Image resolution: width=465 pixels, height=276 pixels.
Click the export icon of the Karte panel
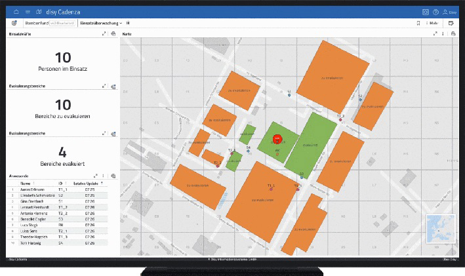pyautogui.click(x=453, y=34)
